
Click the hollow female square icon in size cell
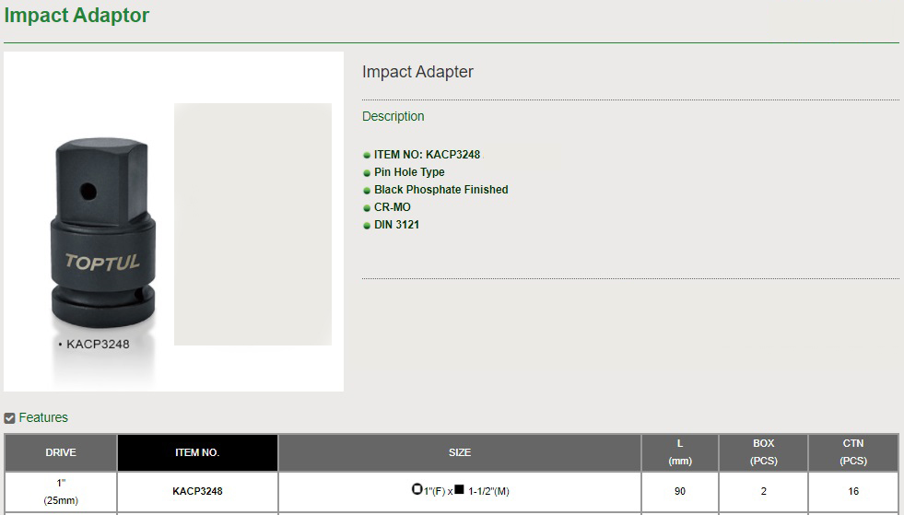(x=417, y=489)
